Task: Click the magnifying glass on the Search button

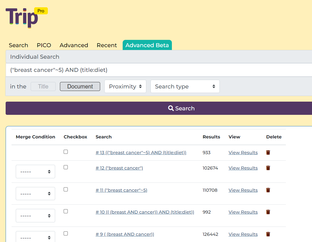Action: (171, 108)
